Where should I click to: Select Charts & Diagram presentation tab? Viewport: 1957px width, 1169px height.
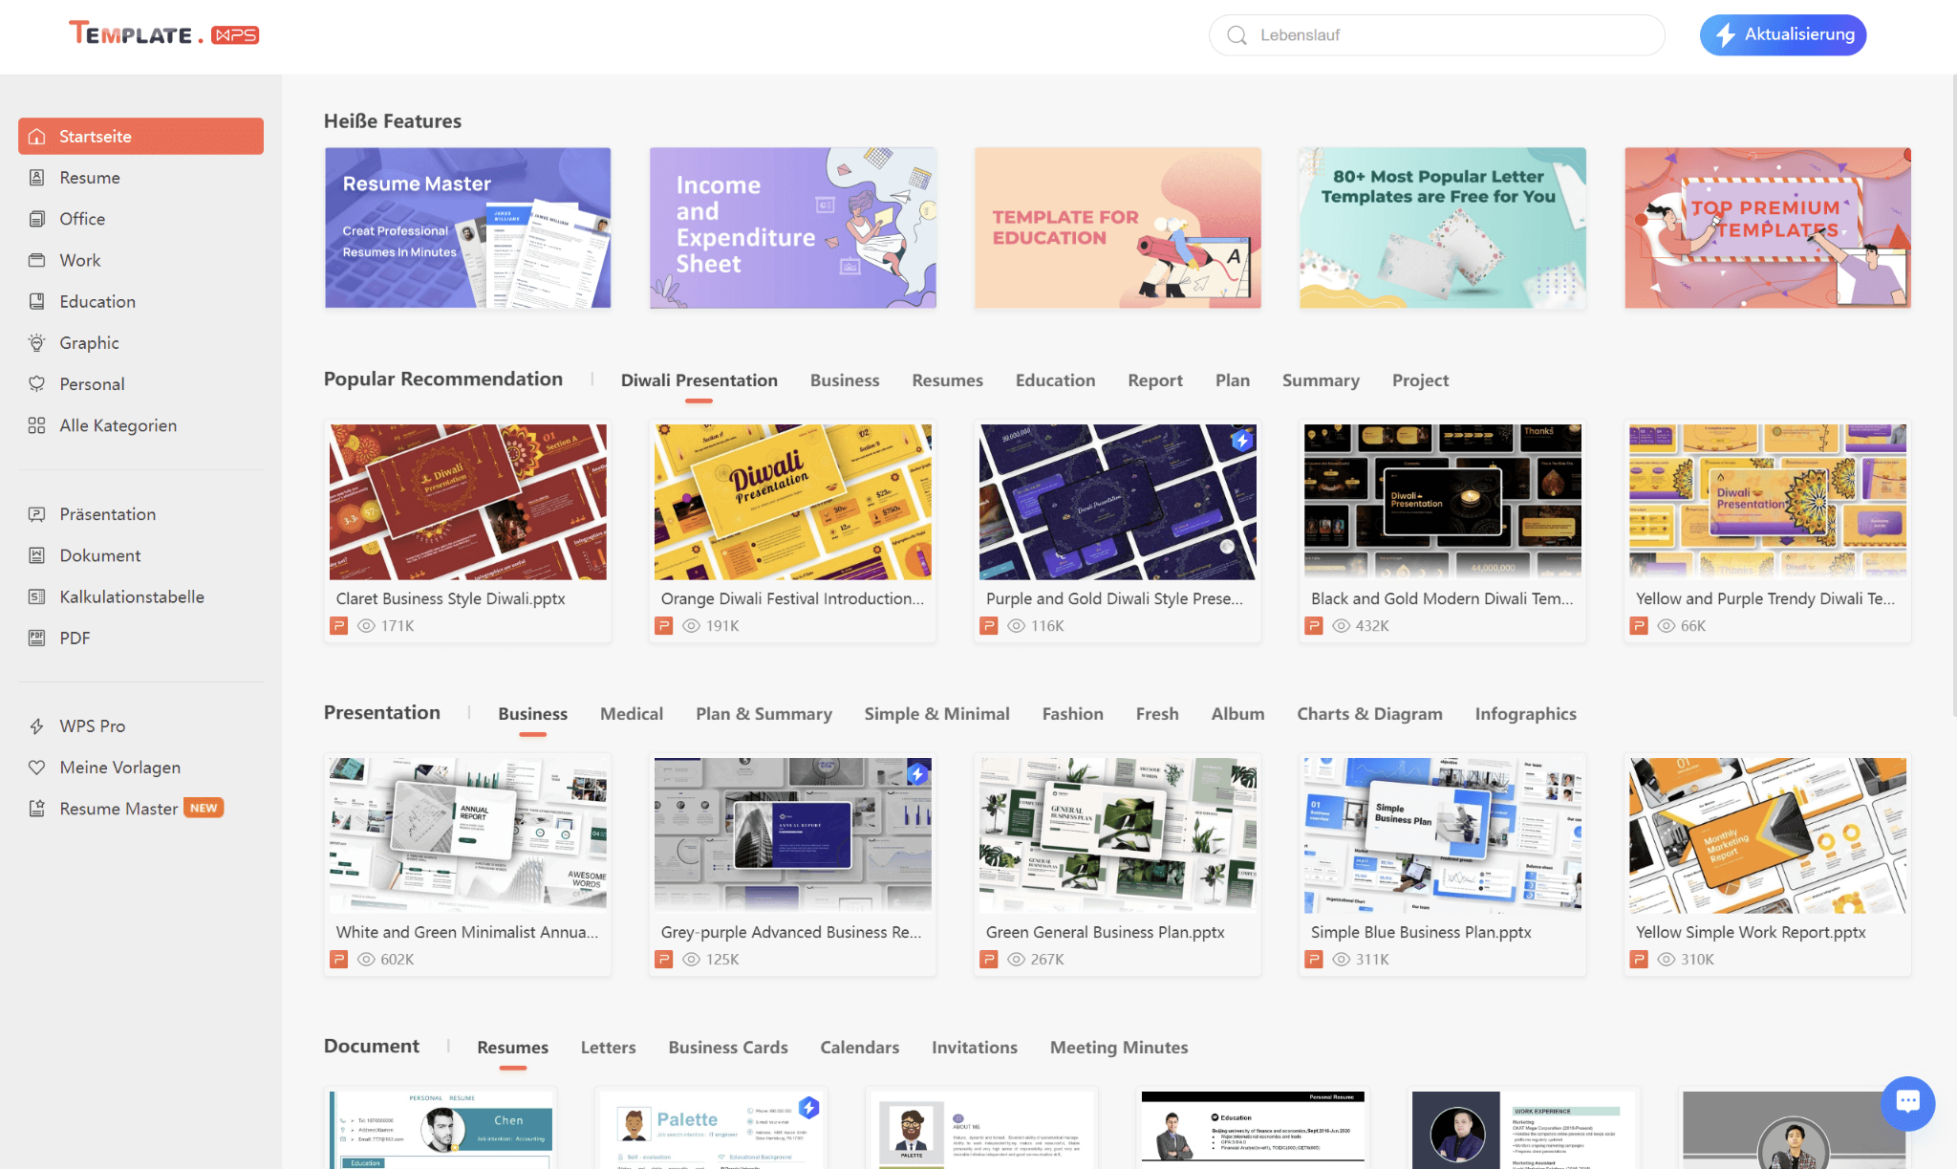click(1368, 714)
